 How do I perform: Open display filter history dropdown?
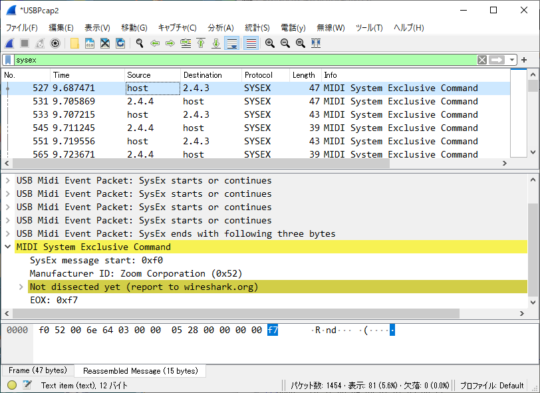512,60
